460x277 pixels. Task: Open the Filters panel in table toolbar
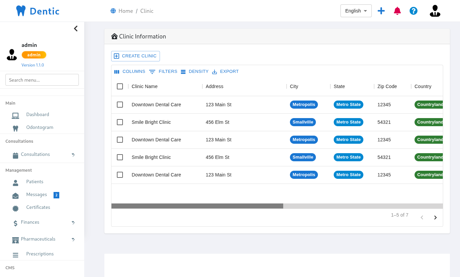point(163,72)
